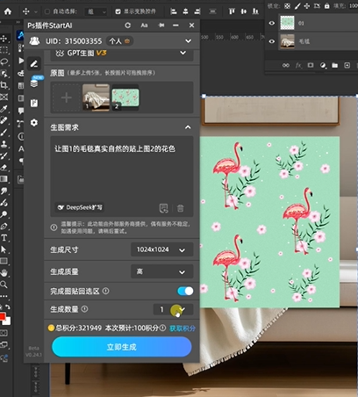Swap foreground and background colors
The width and height of the screenshot is (358, 397).
click(8, 307)
